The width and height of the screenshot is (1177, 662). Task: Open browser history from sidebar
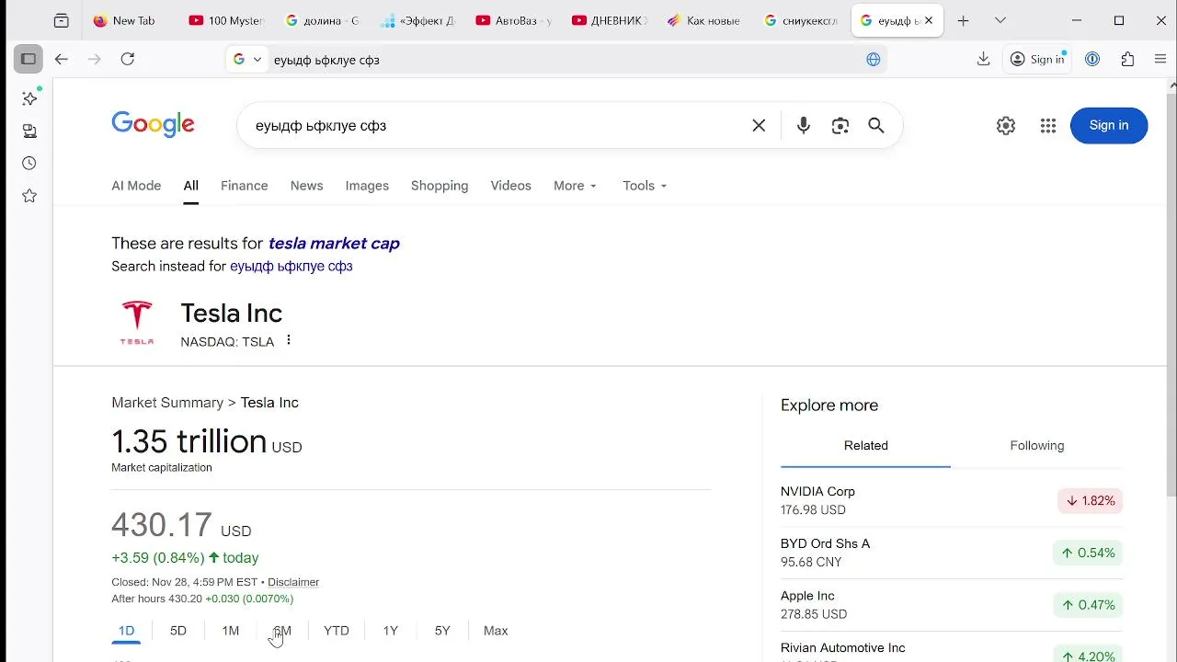(29, 164)
